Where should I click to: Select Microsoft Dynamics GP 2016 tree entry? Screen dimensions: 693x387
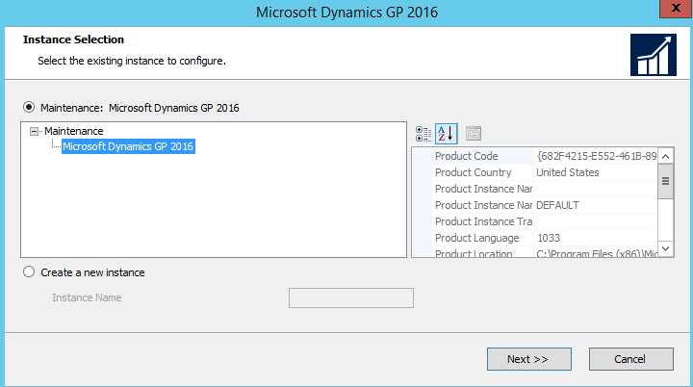click(x=128, y=147)
